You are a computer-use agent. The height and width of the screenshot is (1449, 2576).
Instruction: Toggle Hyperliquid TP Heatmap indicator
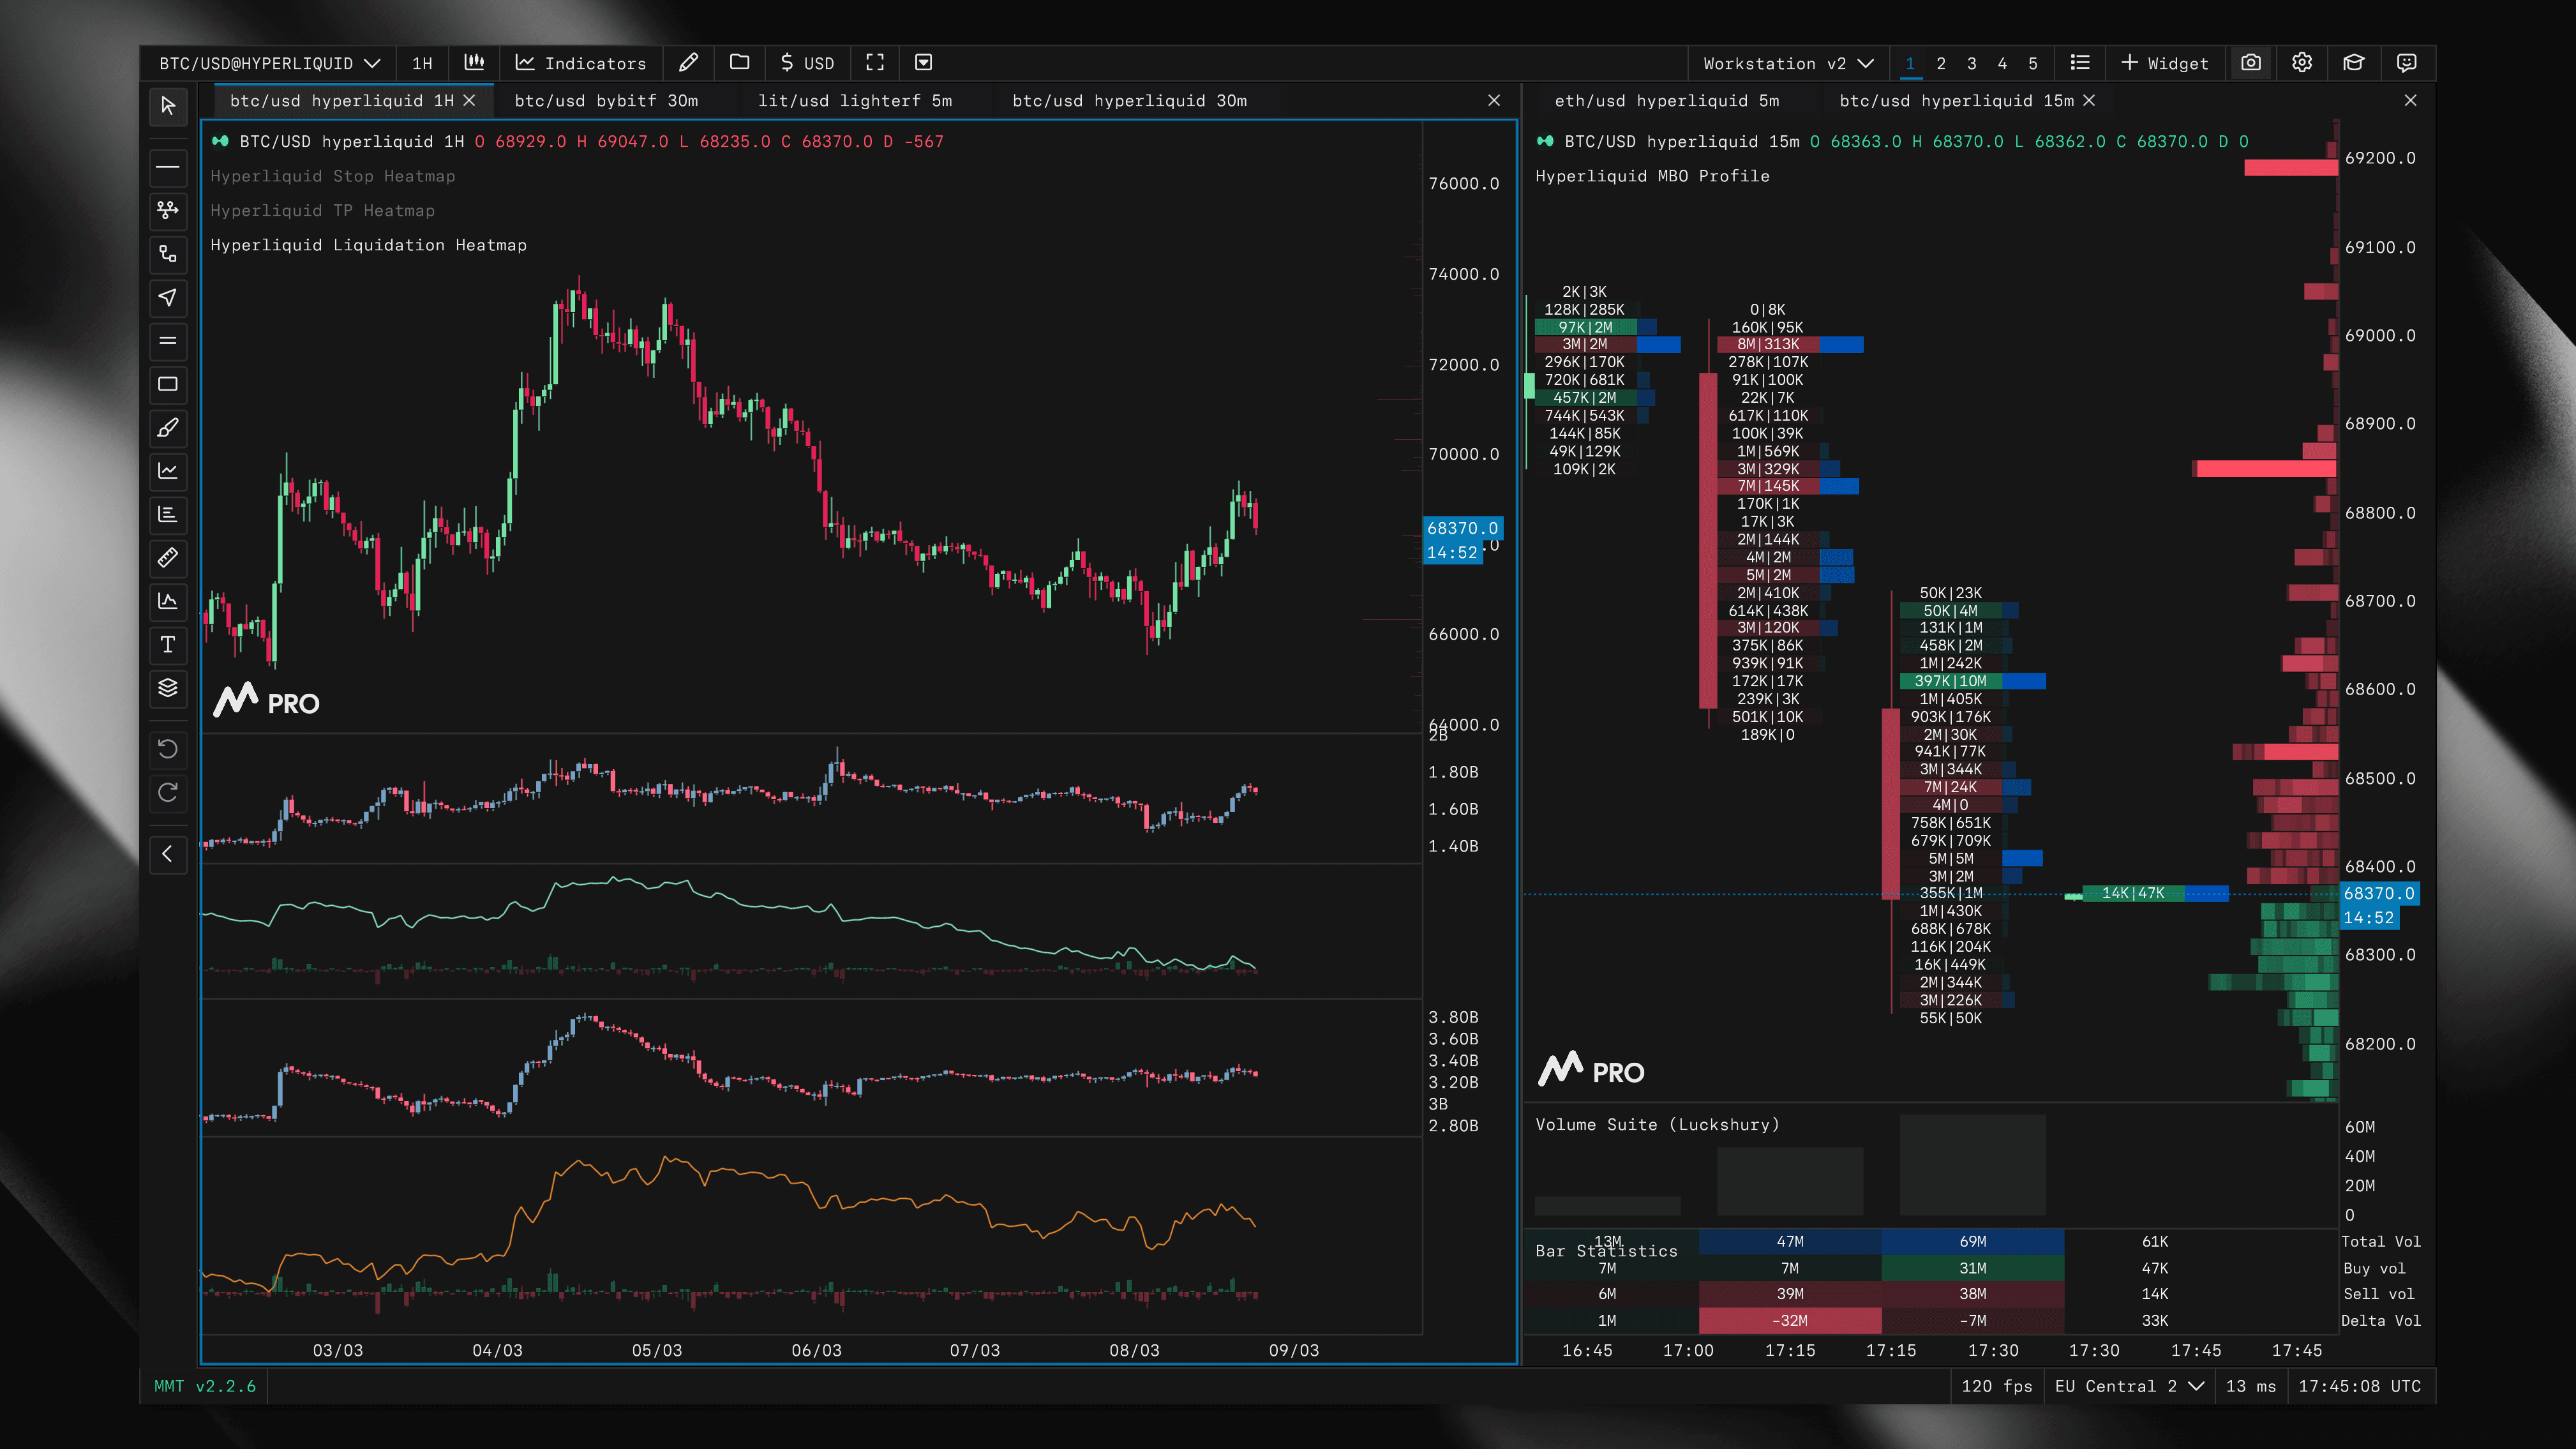322,211
